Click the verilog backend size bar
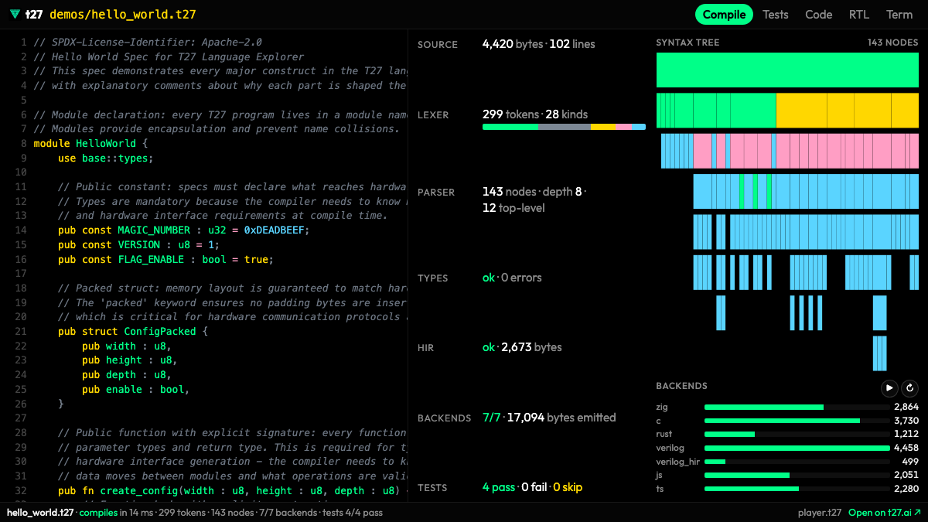The height and width of the screenshot is (522, 928). pos(797,448)
